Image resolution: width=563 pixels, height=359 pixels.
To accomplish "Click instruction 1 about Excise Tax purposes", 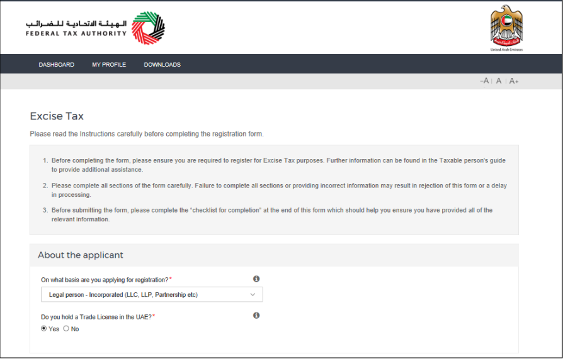I will (278, 165).
